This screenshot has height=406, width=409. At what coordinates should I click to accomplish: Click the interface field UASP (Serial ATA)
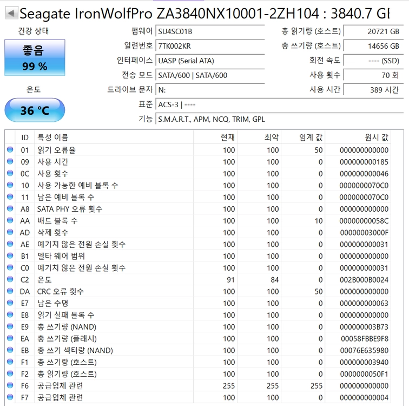(x=210, y=61)
